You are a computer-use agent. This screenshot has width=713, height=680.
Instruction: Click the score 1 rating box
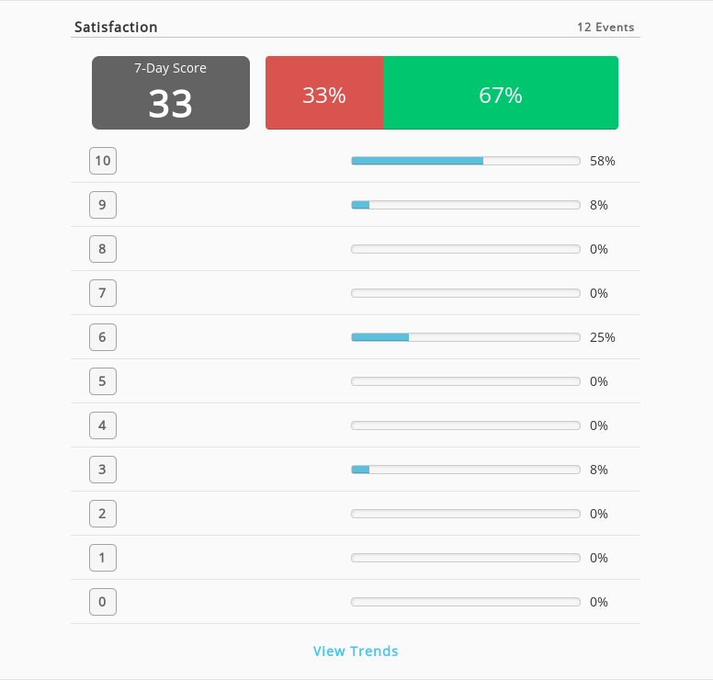[x=103, y=558]
